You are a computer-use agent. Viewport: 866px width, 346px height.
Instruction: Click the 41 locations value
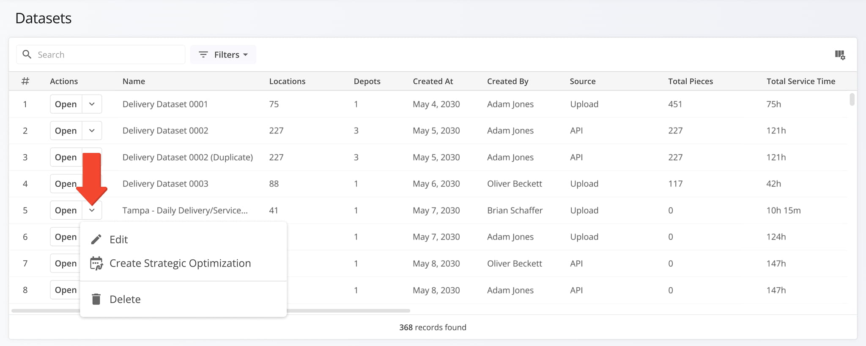274,210
